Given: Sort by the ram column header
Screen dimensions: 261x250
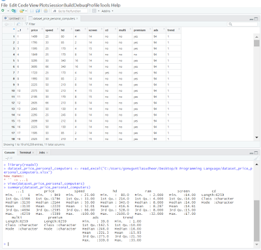Looking at the screenshot, I should click(x=80, y=30).
